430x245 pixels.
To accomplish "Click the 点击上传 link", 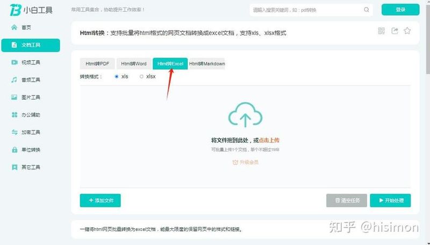I will (x=269, y=140).
